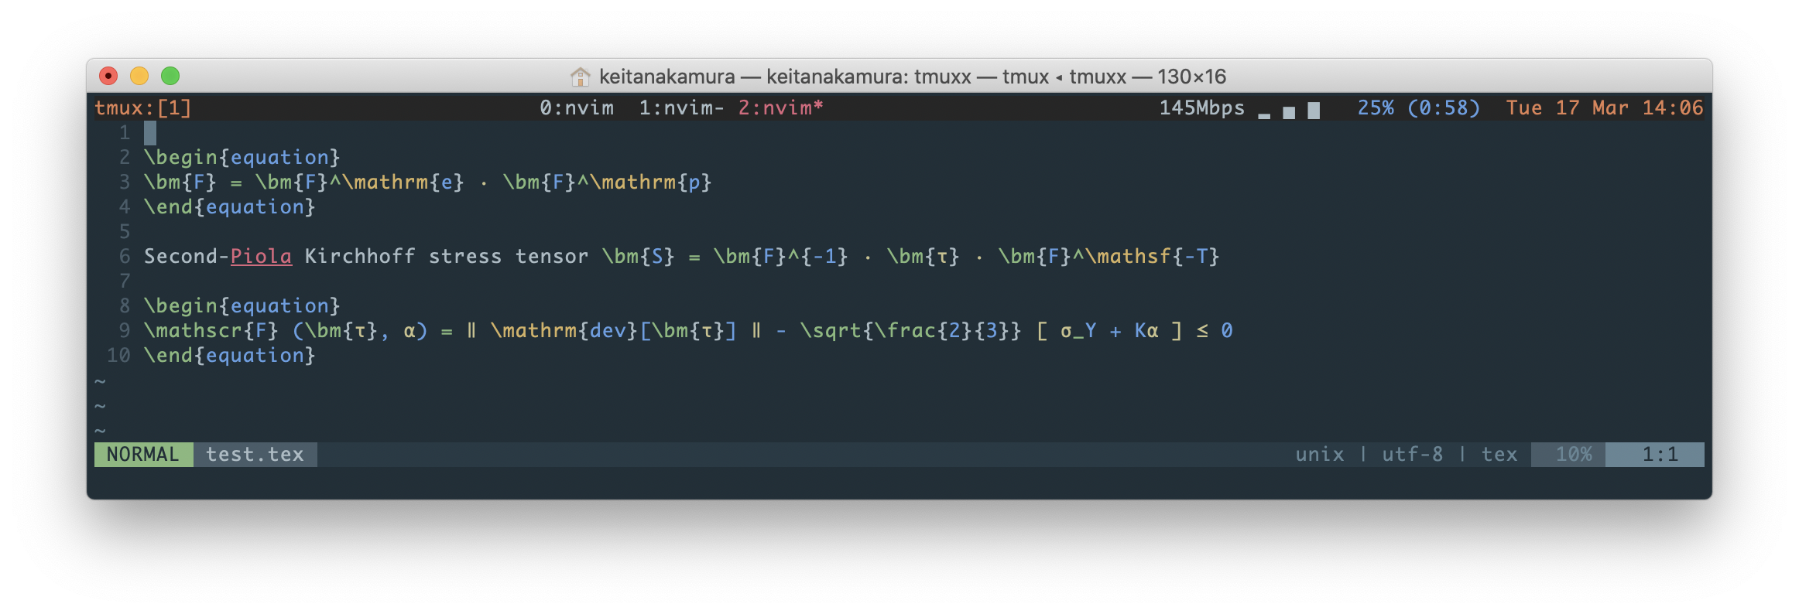Click the tex filetype entry
The image size is (1799, 614).
click(x=1499, y=454)
